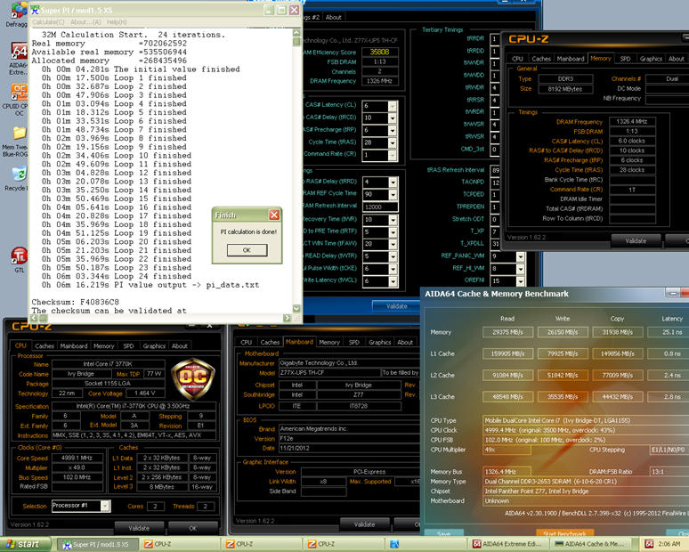
Task: Open the CPUID CPU-Z OC desktop shortcut
Action: click(17, 93)
